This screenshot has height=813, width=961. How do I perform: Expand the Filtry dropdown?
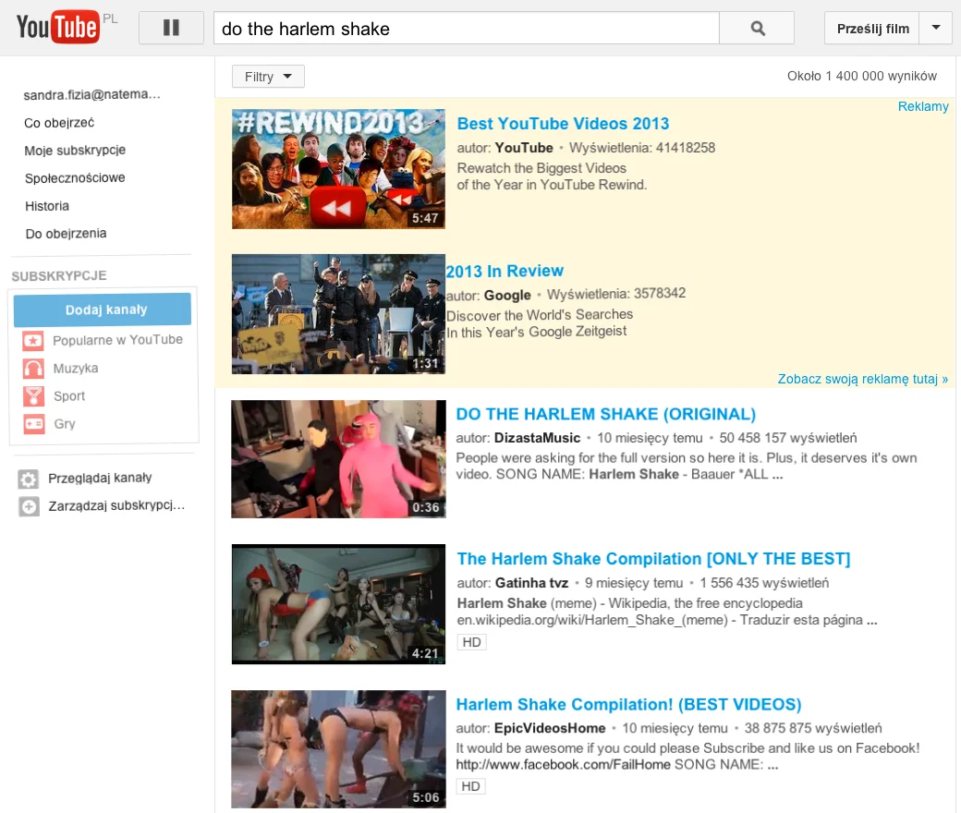point(268,77)
